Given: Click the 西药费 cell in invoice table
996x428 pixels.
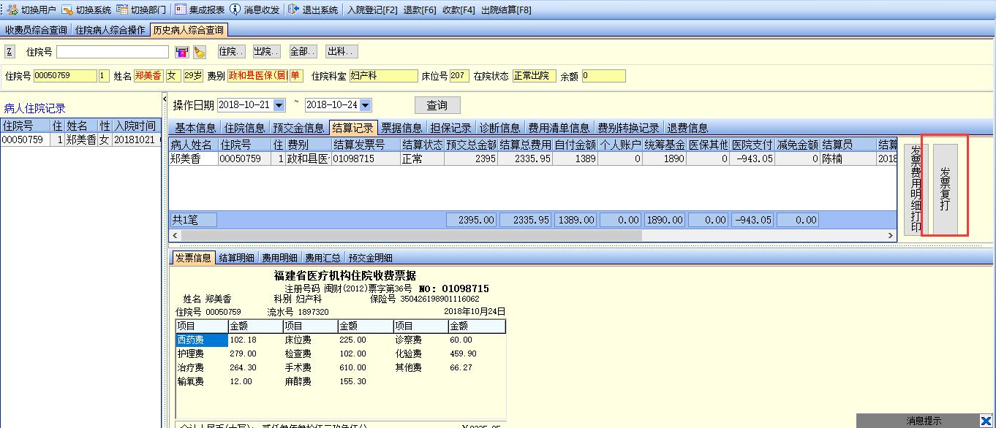Looking at the screenshot, I should pyautogui.click(x=202, y=340).
